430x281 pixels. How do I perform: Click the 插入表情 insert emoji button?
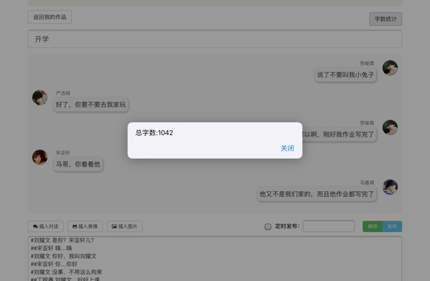(x=86, y=227)
